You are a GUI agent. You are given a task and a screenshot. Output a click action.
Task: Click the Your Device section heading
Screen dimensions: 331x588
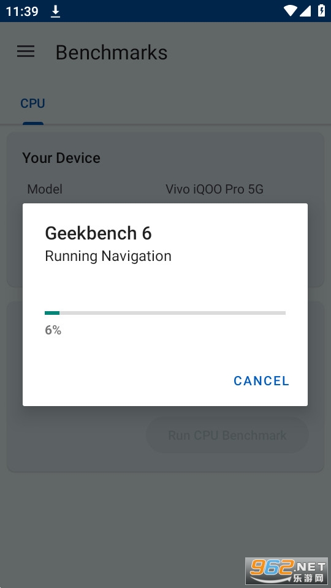[x=61, y=158]
